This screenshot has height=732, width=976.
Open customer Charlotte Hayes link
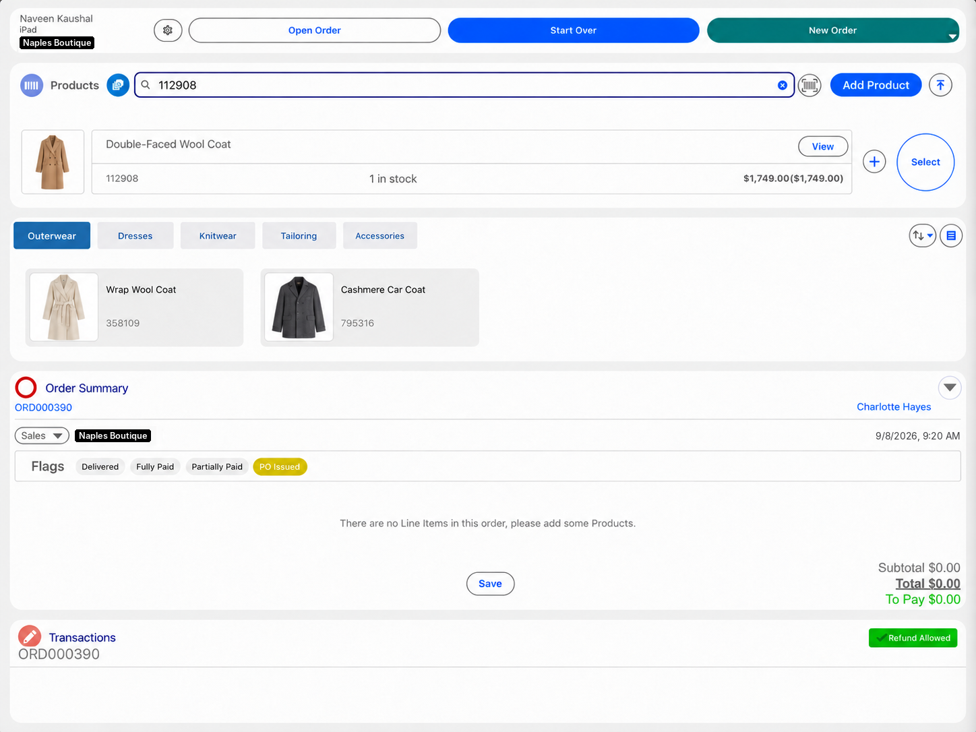click(x=894, y=407)
